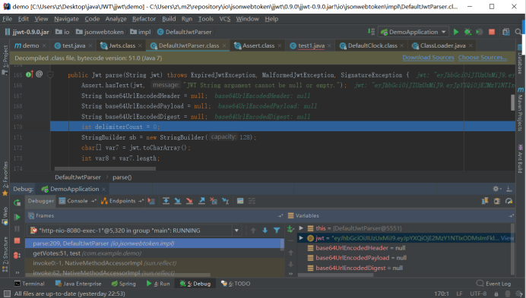Open the Navigate menu

pyautogui.click(x=66, y=19)
